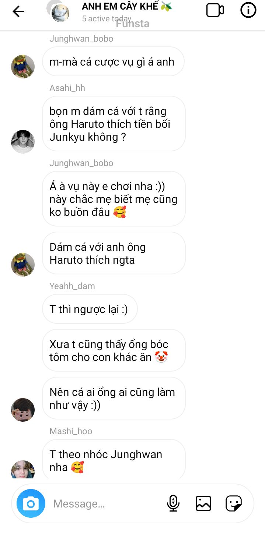The height and width of the screenshot is (534, 265).
Task: Tap the back arrow icon
Action: click(x=18, y=11)
